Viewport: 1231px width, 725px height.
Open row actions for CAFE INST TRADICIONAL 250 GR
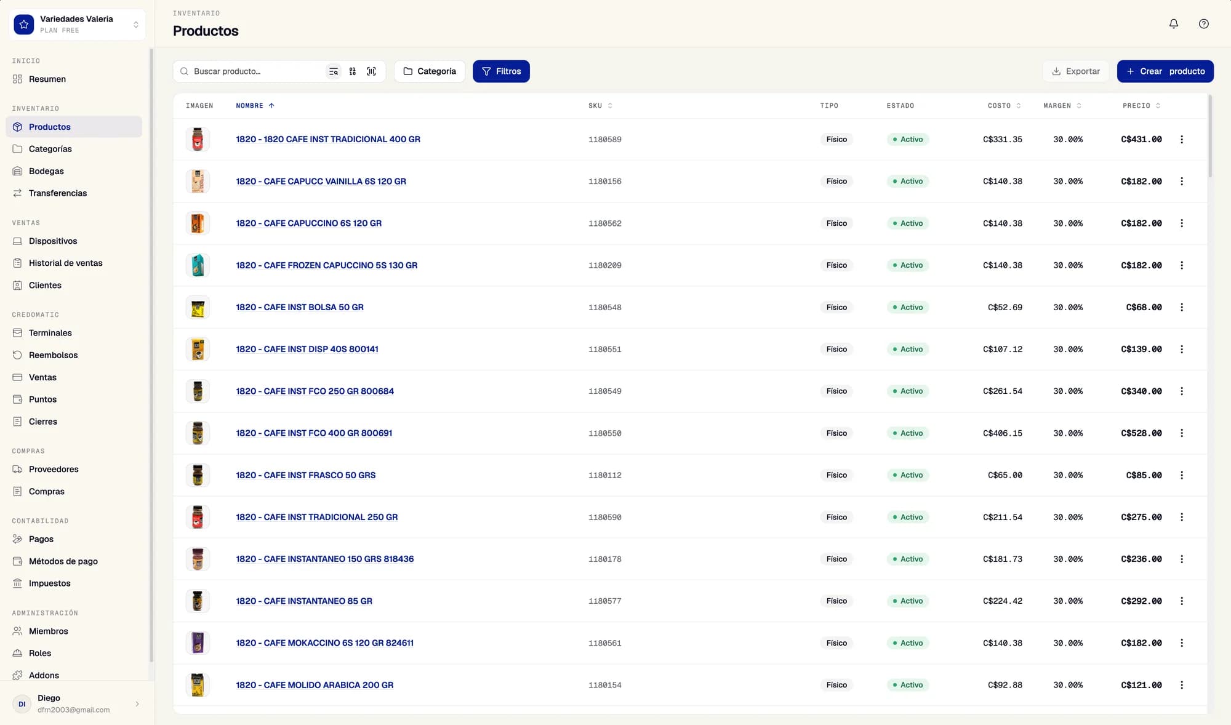tap(1182, 517)
